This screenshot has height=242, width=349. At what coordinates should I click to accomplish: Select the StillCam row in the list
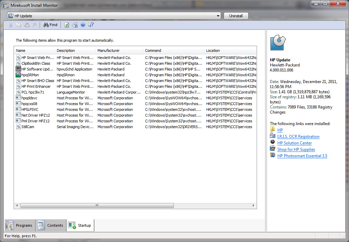[28, 127]
